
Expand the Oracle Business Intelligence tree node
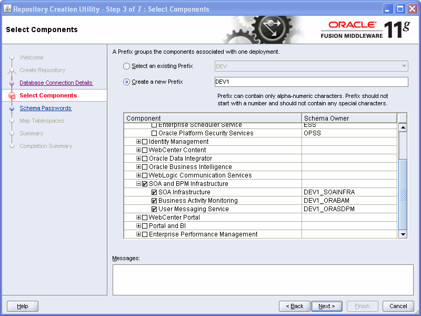coord(138,166)
